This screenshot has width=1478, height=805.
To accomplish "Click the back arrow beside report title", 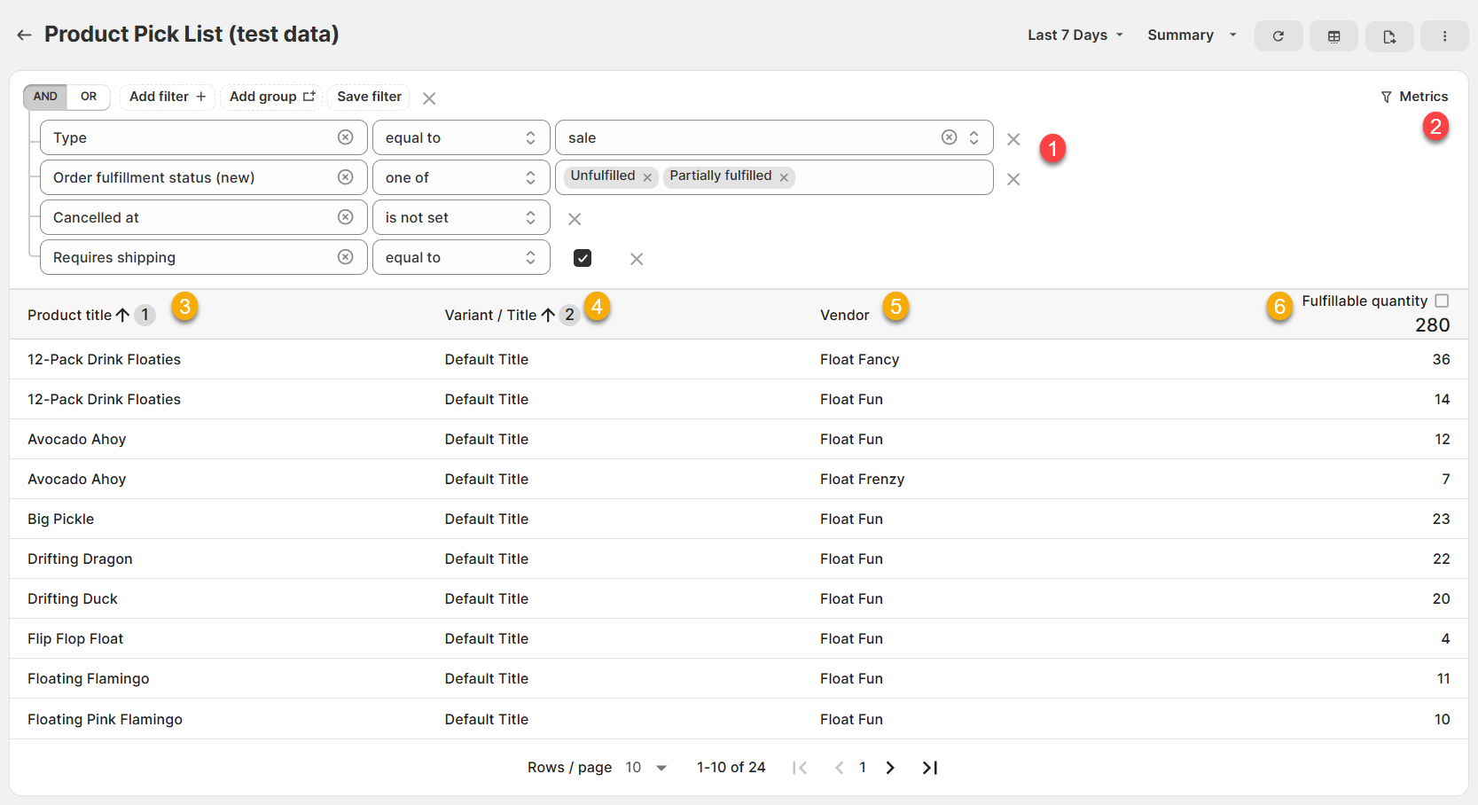I will [x=24, y=35].
